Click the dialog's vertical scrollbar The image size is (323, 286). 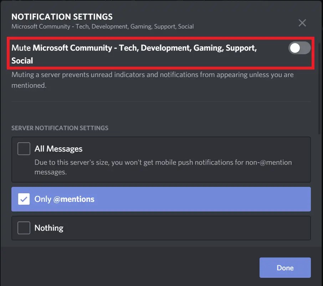320,88
